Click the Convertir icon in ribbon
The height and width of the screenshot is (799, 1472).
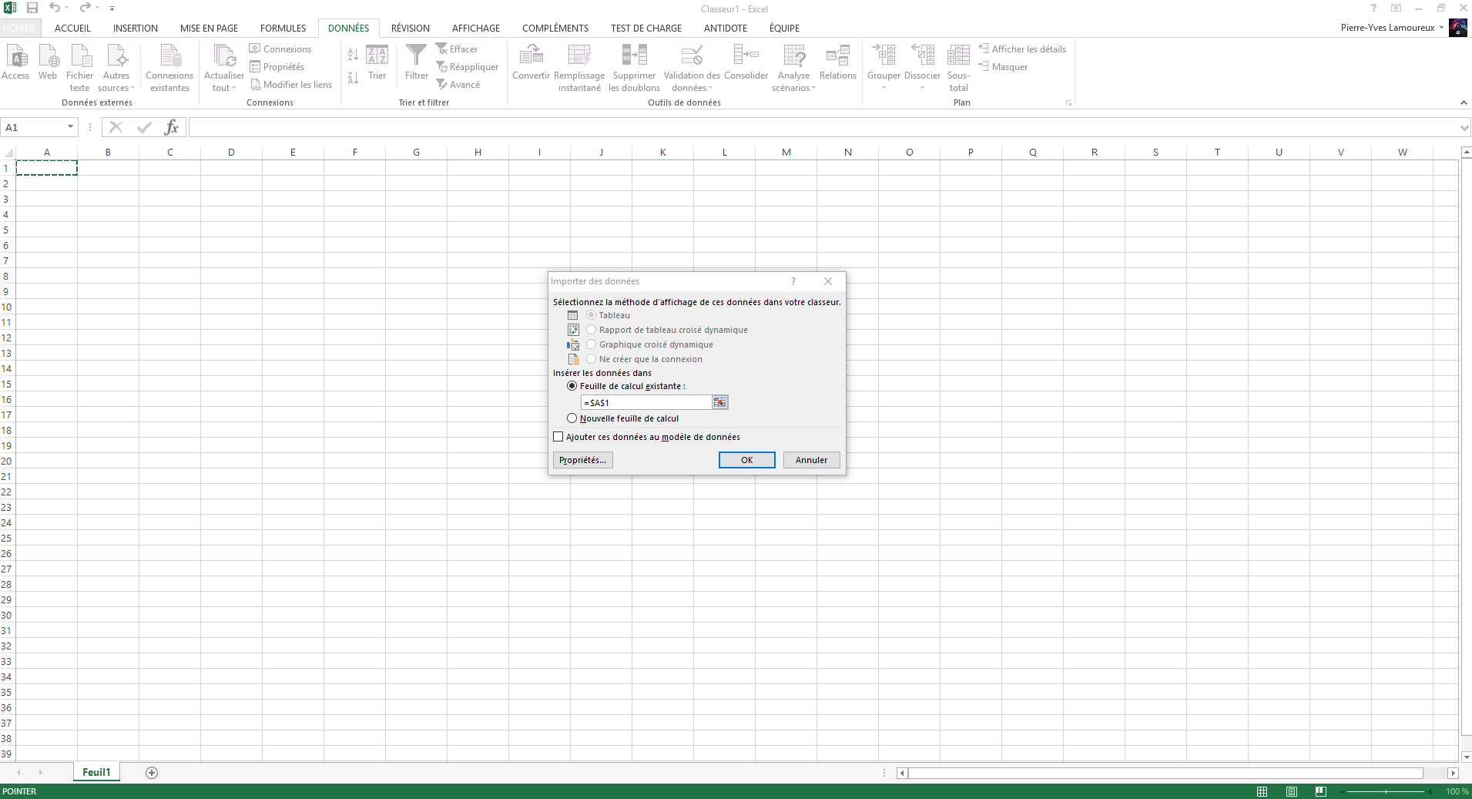click(531, 55)
